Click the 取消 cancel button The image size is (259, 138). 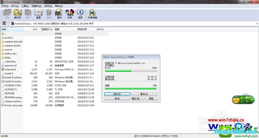117,99
